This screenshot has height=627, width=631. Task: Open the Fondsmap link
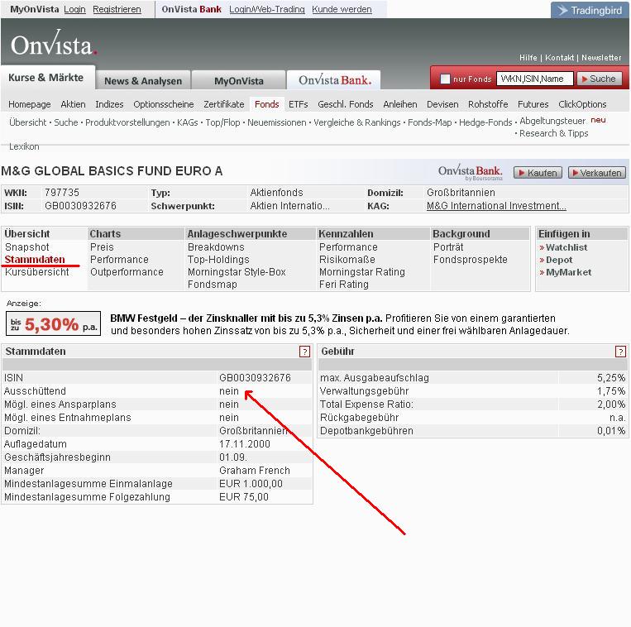tap(212, 285)
